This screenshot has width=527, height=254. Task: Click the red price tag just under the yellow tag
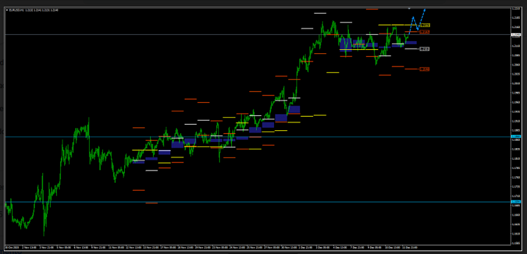point(424,32)
